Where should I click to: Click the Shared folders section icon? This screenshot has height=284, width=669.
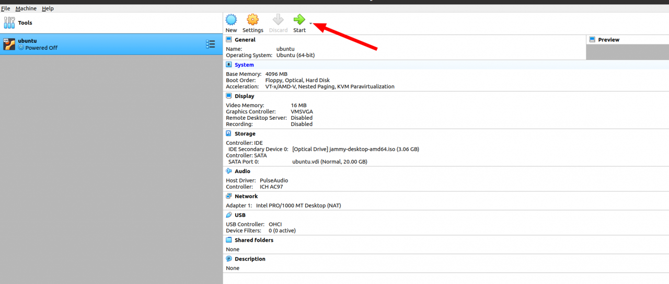point(229,240)
